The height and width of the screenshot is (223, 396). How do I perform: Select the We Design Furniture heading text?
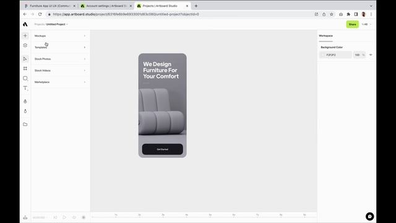click(x=161, y=70)
